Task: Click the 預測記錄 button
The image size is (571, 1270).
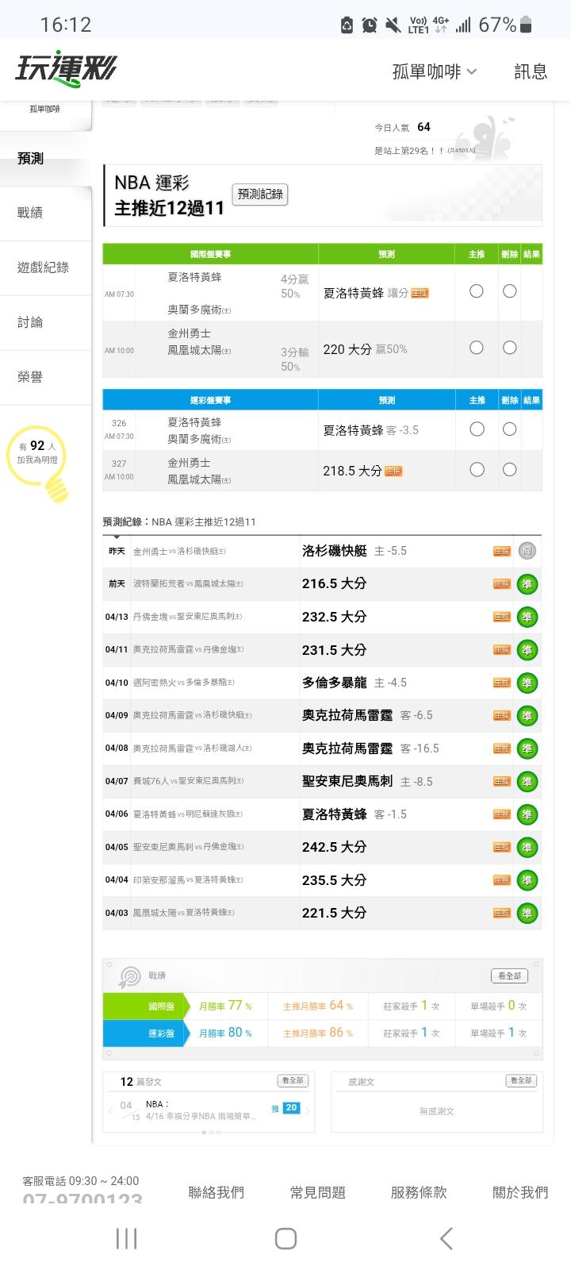Action: [x=260, y=194]
